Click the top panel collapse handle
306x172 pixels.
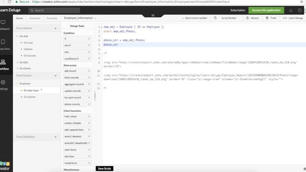[x=153, y=15]
